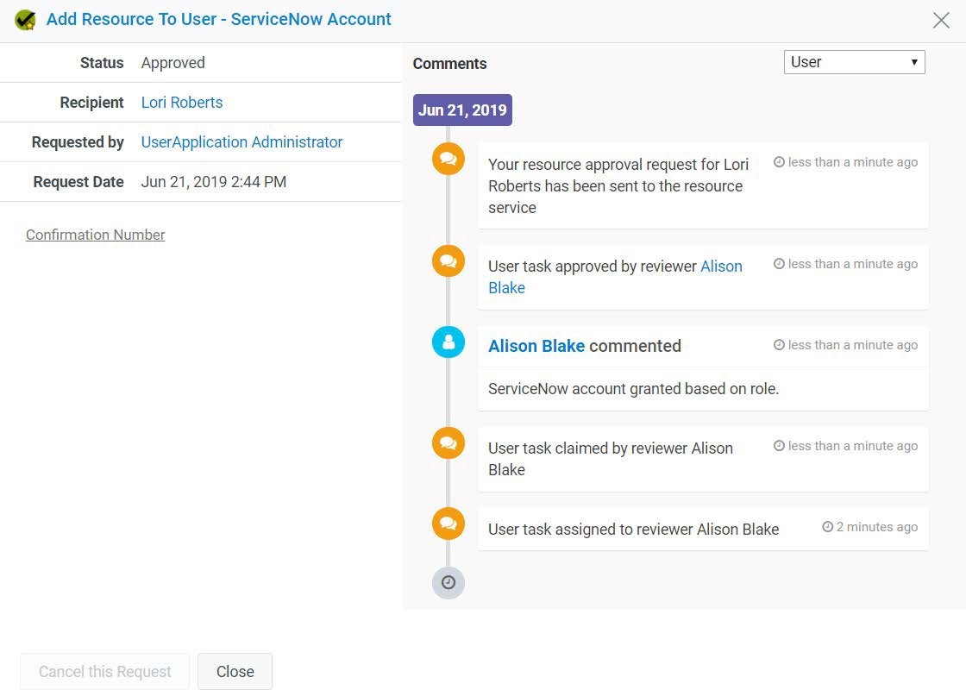The width and height of the screenshot is (966, 690).
Task: Click the user avatar icon beside Alison Blake commented
Action: point(448,342)
